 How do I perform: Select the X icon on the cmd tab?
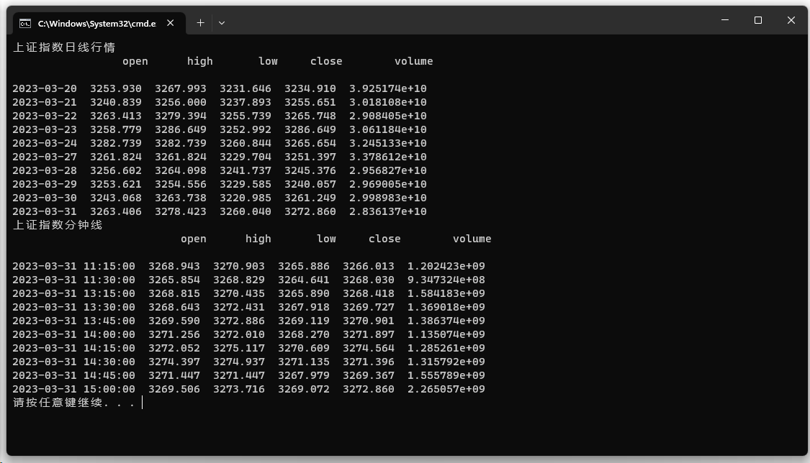coord(170,22)
